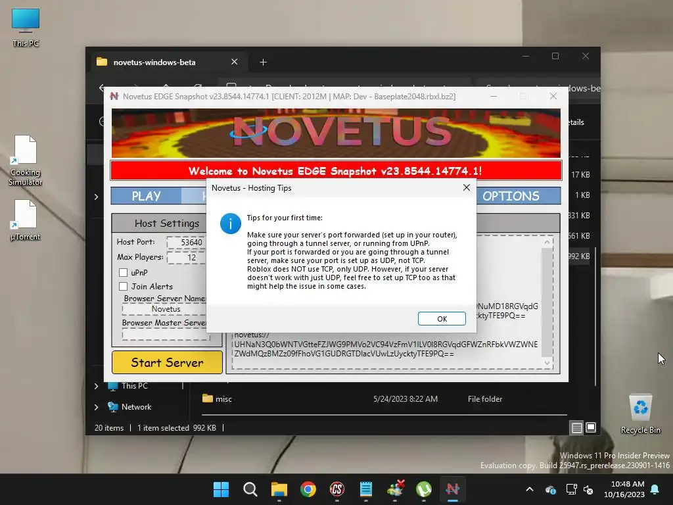Screen dimensions: 673x505
Task: Open Notepad from the taskbar
Action: click(x=365, y=489)
